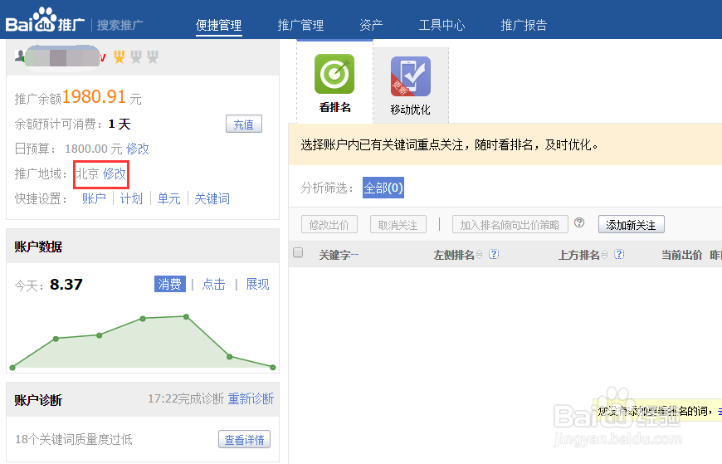
Task: Click the 取消关注 button
Action: coord(398,224)
